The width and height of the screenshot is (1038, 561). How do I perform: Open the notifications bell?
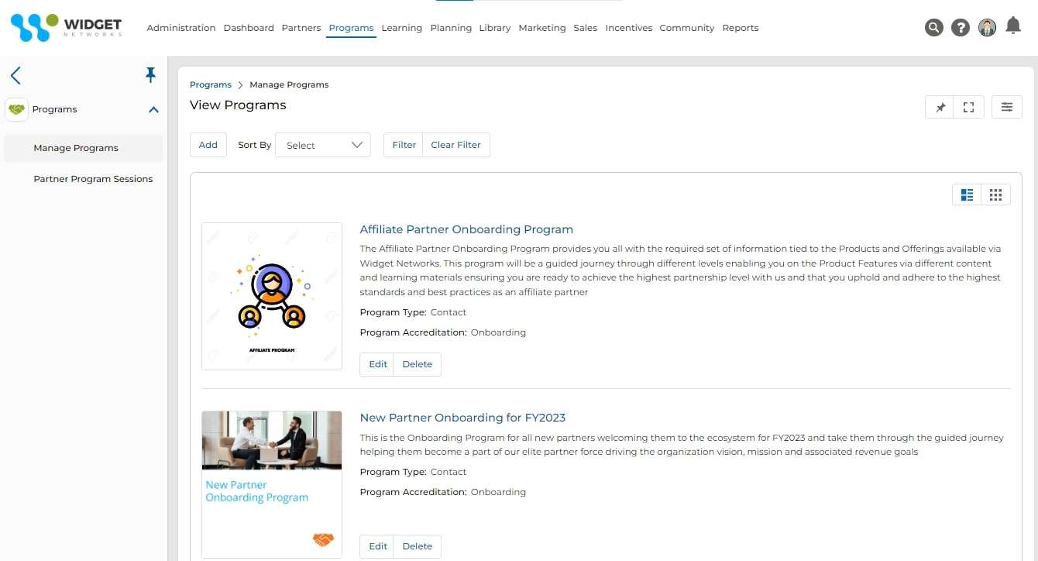click(x=1013, y=26)
